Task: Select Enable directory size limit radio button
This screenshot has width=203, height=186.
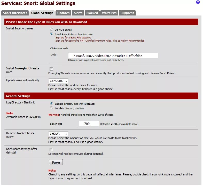Action: pos(51,103)
